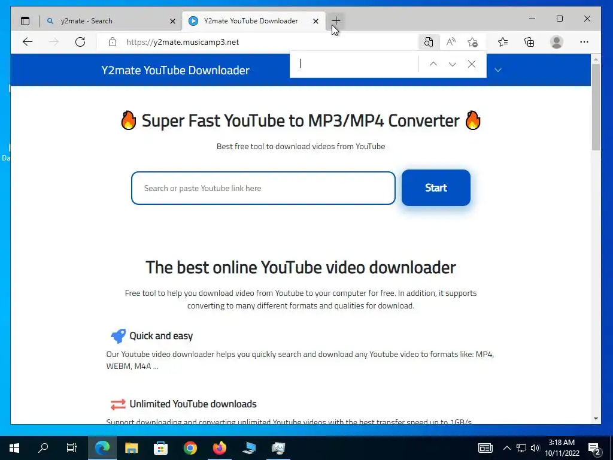Click the Microsoft Edge taskbar icon

pos(102,448)
